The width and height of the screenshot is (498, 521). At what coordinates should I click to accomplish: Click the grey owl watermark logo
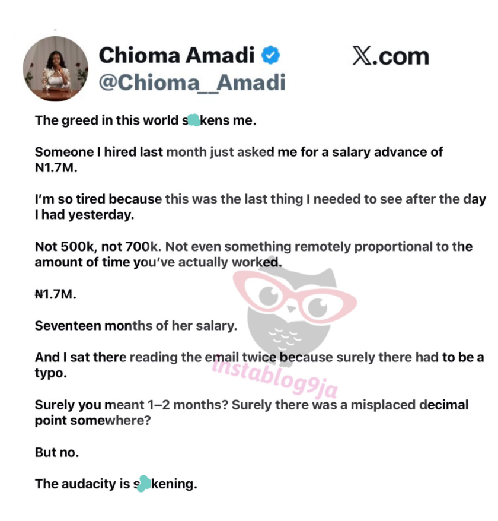pyautogui.click(x=285, y=332)
